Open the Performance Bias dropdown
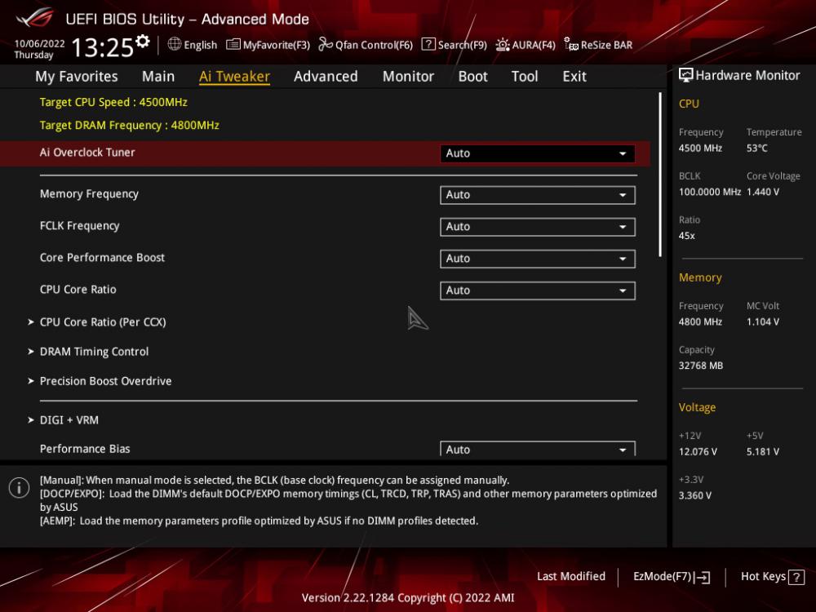The image size is (816, 612). 537,449
